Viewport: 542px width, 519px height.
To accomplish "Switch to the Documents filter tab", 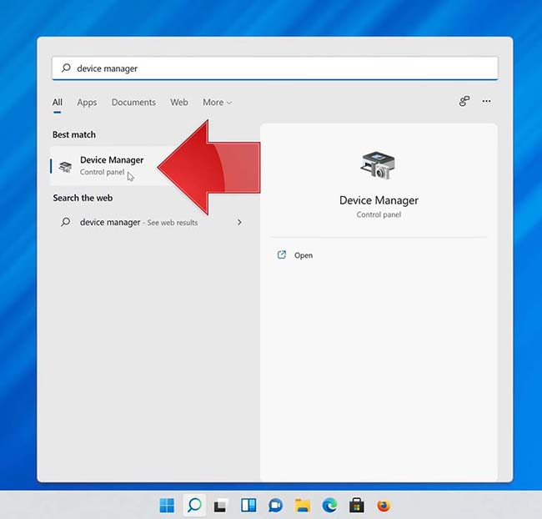I will (x=133, y=103).
